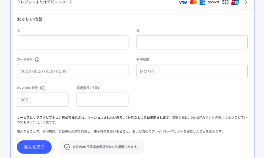Image resolution: width=264 pixels, height=158 pixels.
Task: Click the UnionPay card logo
Action: [235, 2]
